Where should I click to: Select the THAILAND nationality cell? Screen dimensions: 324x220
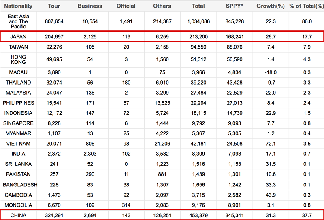(x=18, y=82)
